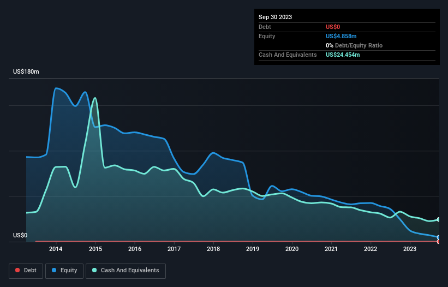Click the blue Equity legend dot
The image size is (448, 287).
pos(54,270)
